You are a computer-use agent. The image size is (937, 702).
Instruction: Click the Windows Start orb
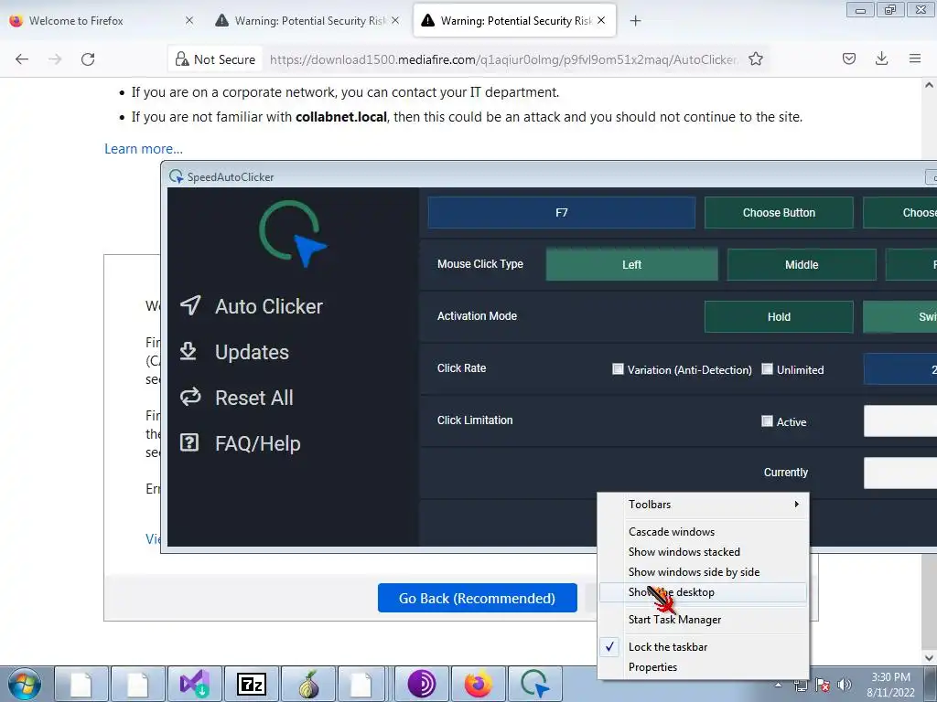pyautogui.click(x=25, y=684)
